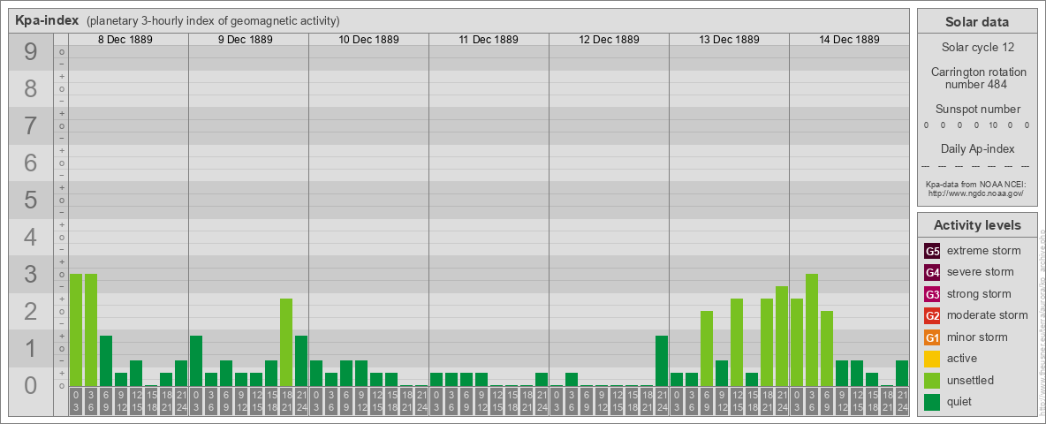Click the 8 Dec 0-3h unsettled bar

click(x=76, y=330)
